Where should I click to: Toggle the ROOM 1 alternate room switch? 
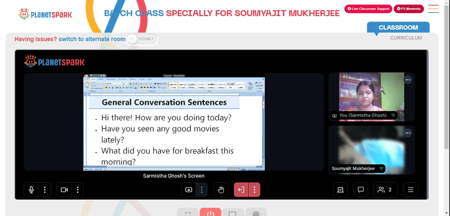pos(142,39)
